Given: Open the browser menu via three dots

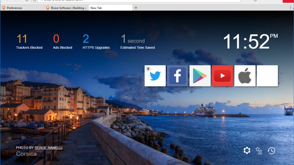Looking at the screenshot, I should coord(291,8).
